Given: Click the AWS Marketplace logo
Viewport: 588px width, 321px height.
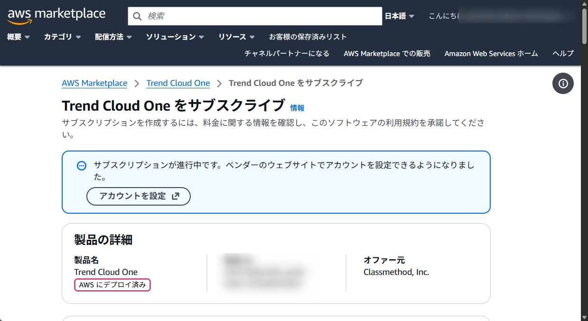Looking at the screenshot, I should point(56,16).
